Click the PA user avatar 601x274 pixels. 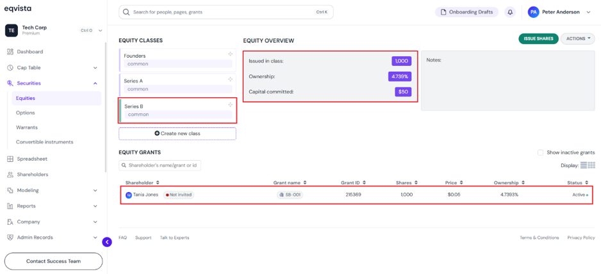point(533,12)
